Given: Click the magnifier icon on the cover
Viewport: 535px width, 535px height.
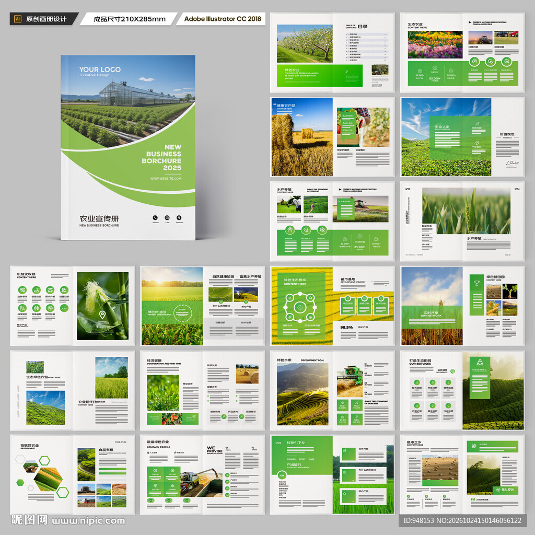Looking at the screenshot, I should (x=179, y=218).
